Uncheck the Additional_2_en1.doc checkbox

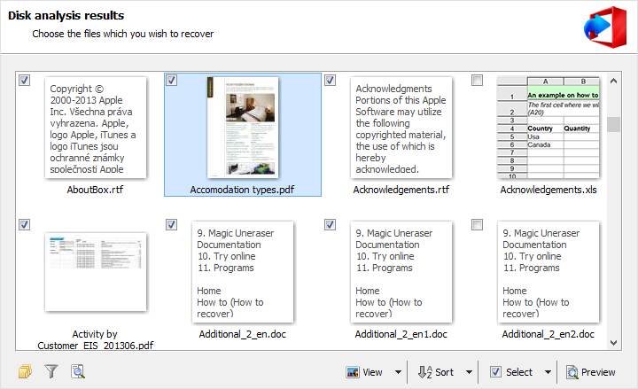click(x=330, y=224)
